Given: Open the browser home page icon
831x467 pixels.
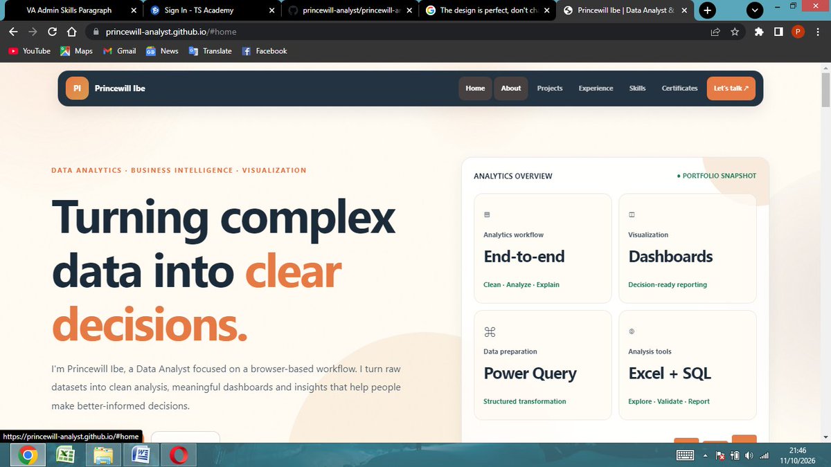Looking at the screenshot, I should [71, 32].
